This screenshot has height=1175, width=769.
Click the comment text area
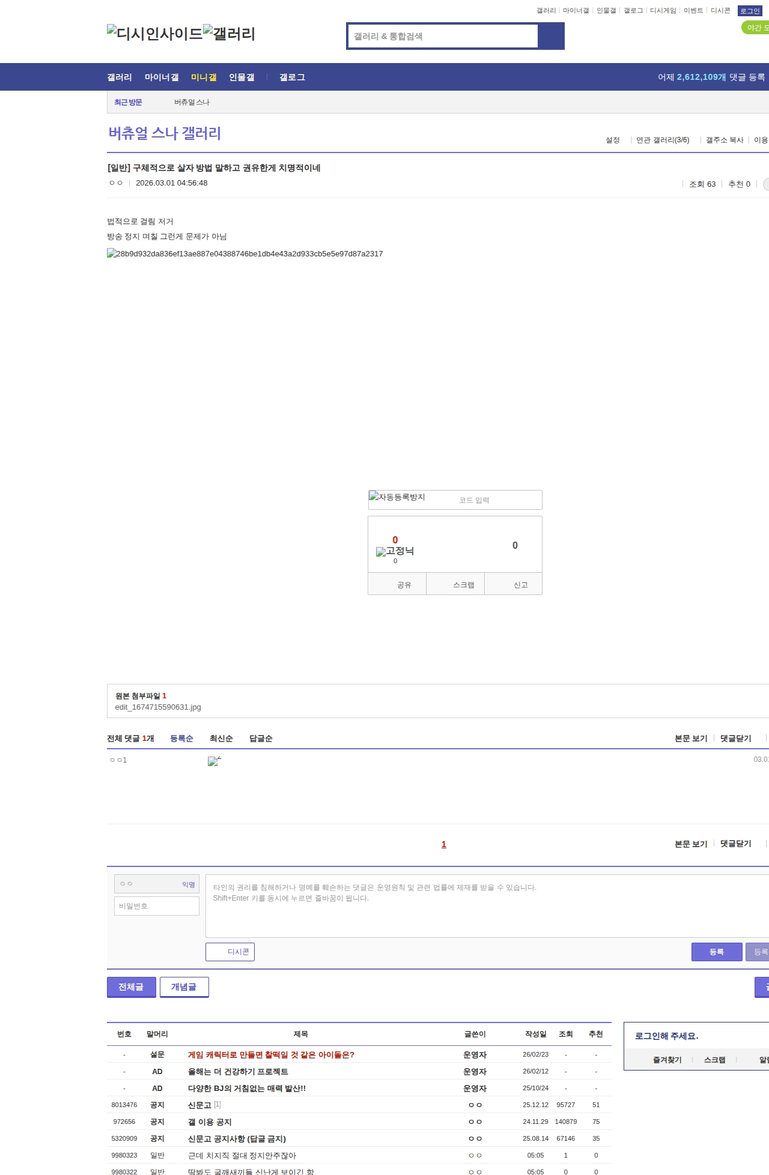tap(487, 906)
